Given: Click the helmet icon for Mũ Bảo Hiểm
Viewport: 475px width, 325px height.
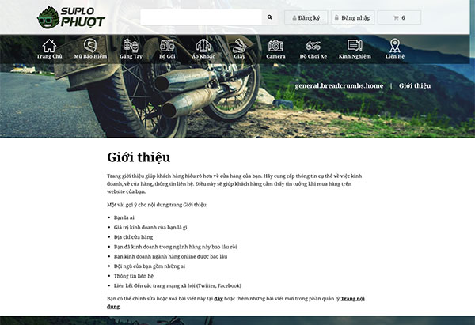Looking at the screenshot, I should coord(90,45).
